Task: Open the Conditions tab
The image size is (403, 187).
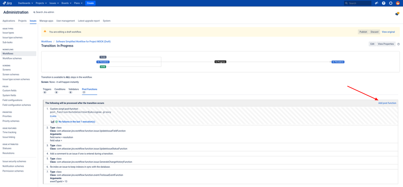Action: 60,90
